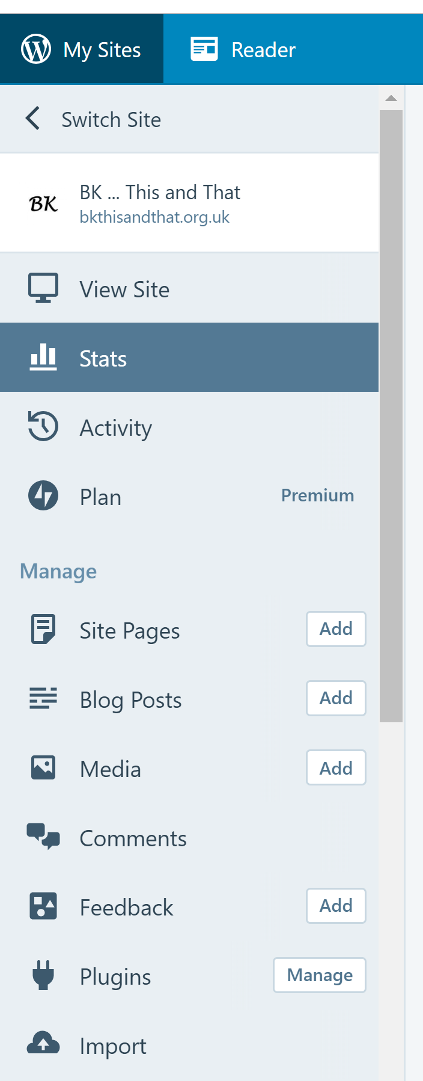423x1081 pixels.
Task: Click the sidebar scroll-up arrow
Action: coord(391,98)
